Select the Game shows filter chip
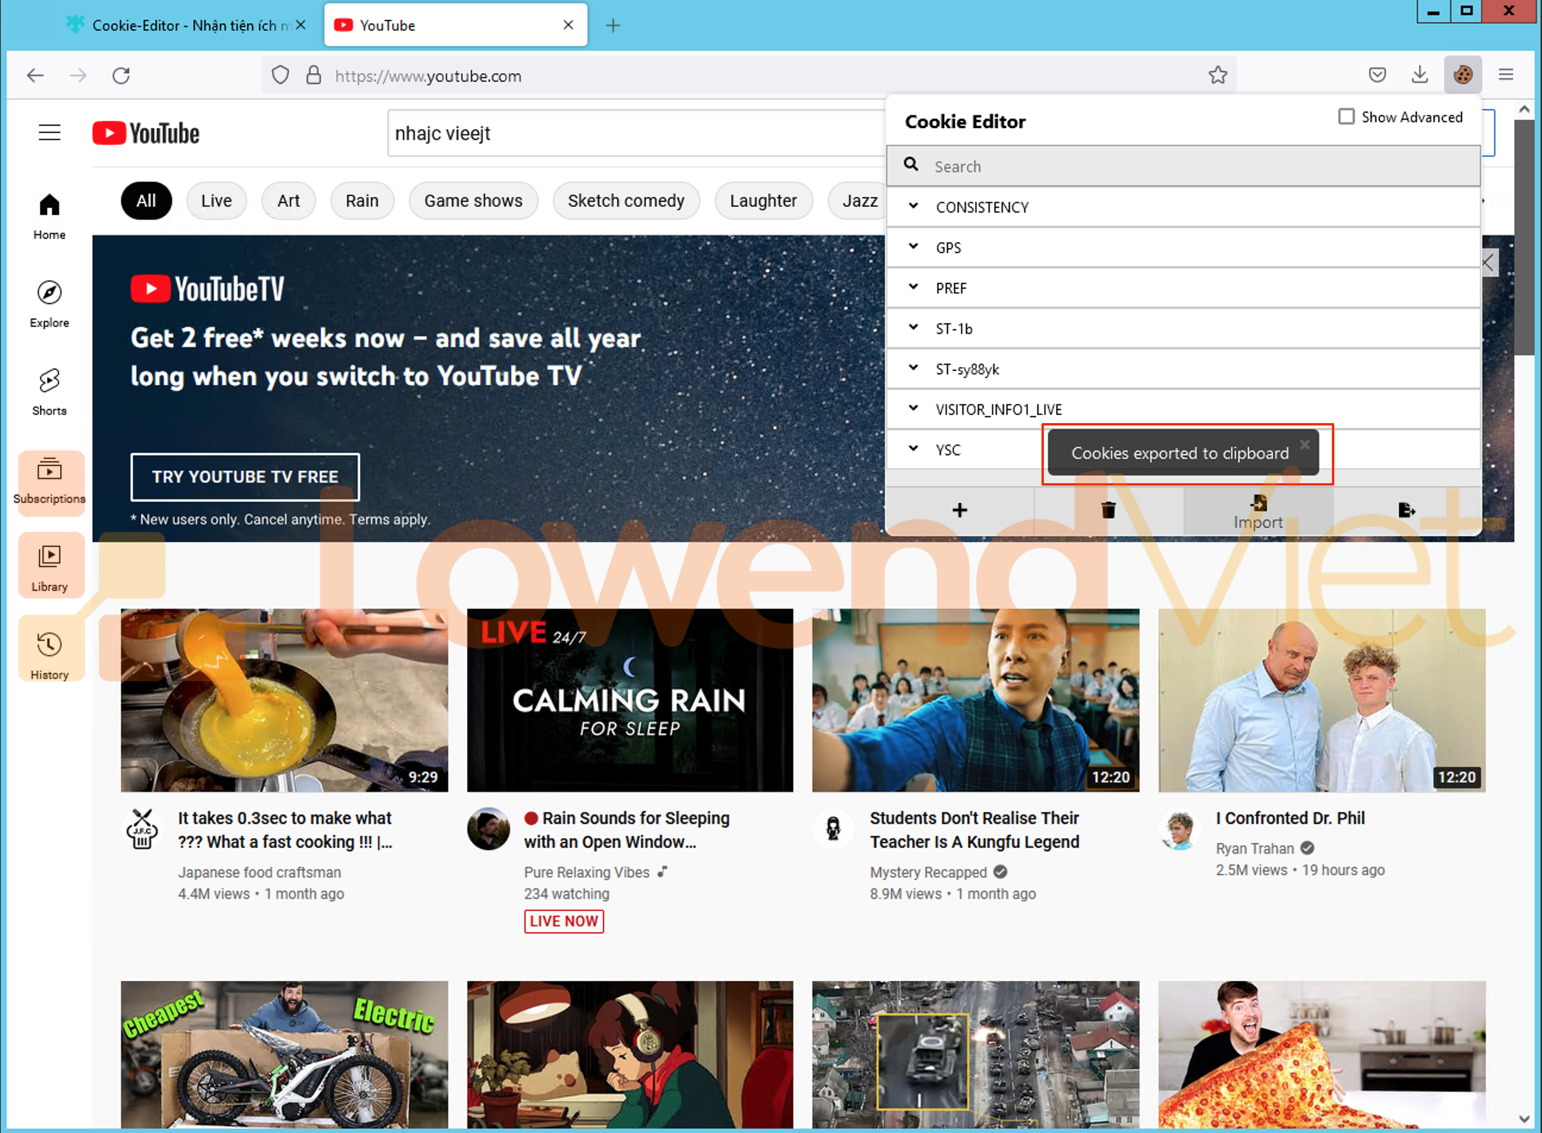Viewport: 1542px width, 1133px height. [x=473, y=201]
